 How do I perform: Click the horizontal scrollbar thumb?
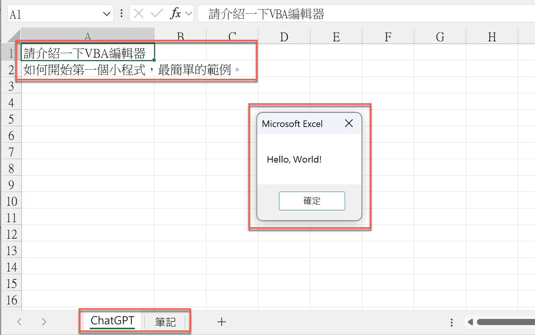(506, 322)
